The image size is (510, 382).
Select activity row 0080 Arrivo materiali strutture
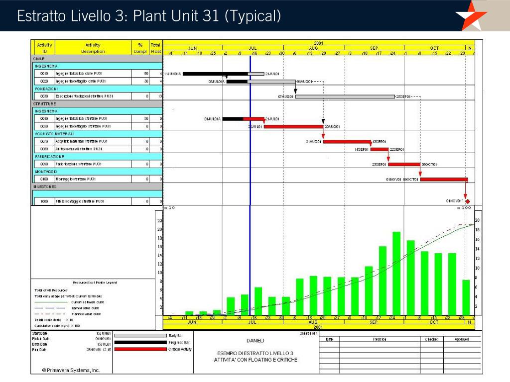click(98, 149)
